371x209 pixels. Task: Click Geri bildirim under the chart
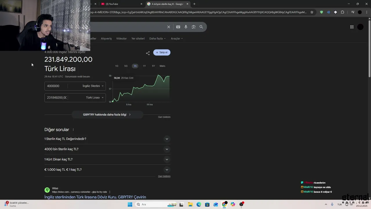coord(164,117)
